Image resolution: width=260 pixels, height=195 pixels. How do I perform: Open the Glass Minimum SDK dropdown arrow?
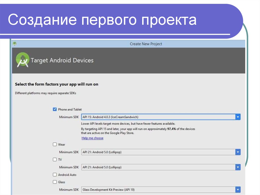(x=238, y=189)
